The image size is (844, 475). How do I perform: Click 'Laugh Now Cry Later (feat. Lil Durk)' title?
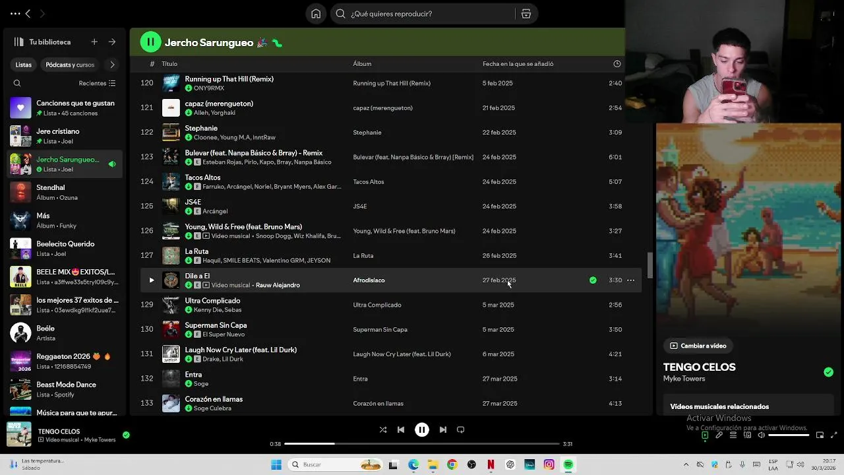click(x=241, y=350)
